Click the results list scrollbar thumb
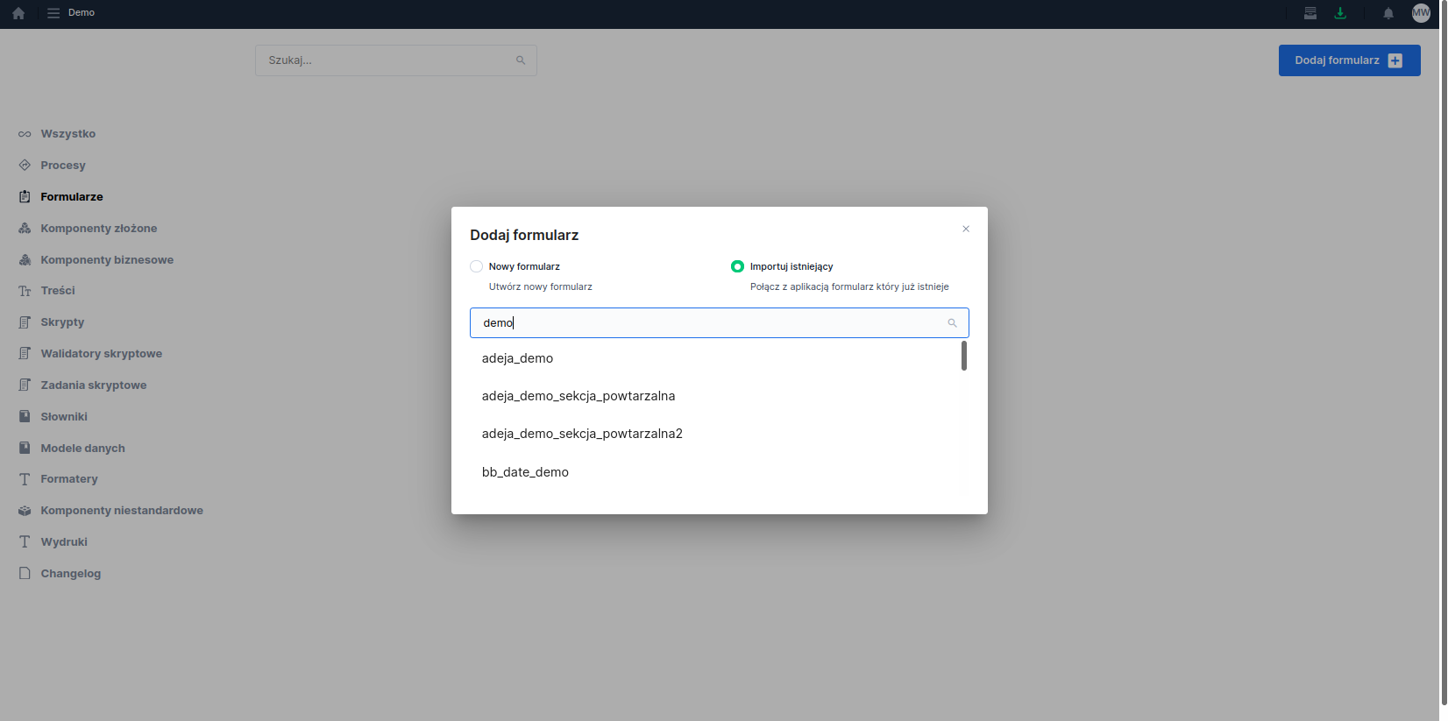This screenshot has width=1448, height=721. (x=963, y=356)
